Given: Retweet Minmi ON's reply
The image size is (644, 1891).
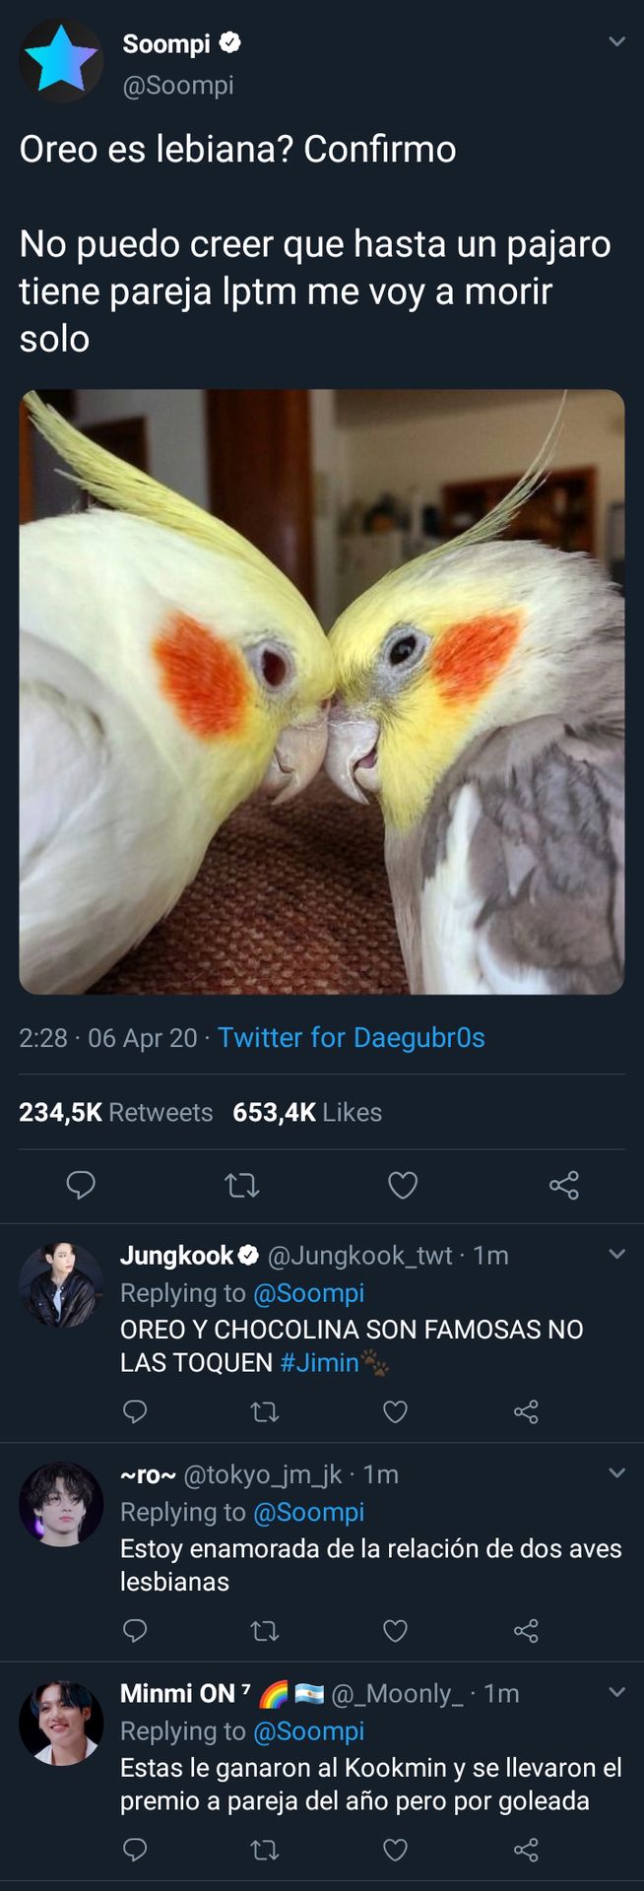Looking at the screenshot, I should coord(265,1850).
